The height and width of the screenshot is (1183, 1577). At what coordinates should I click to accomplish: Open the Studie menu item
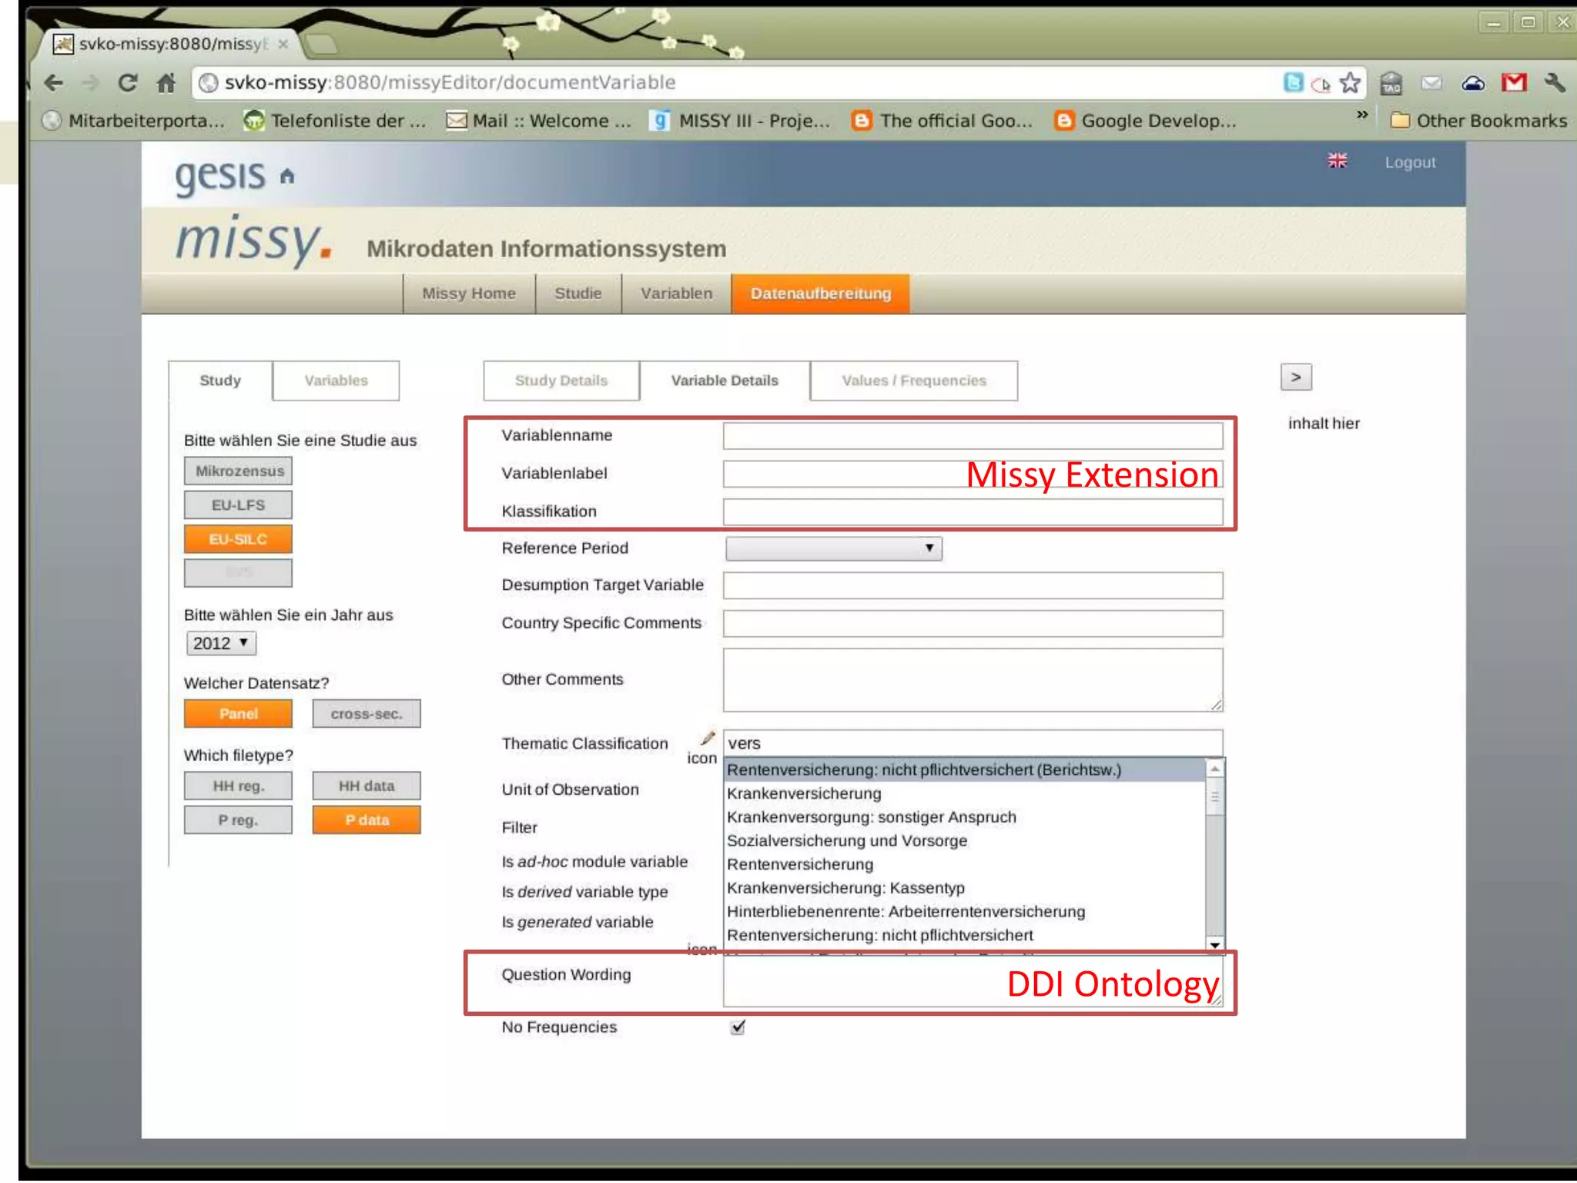click(x=578, y=293)
